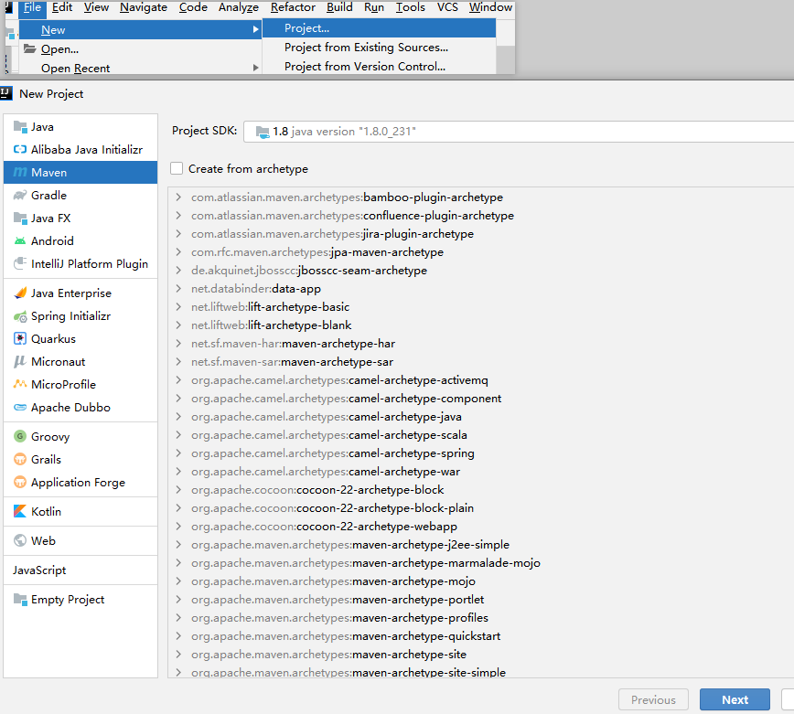Expand the jpa-maven-archetype row
This screenshot has width=794, height=714.
(178, 251)
